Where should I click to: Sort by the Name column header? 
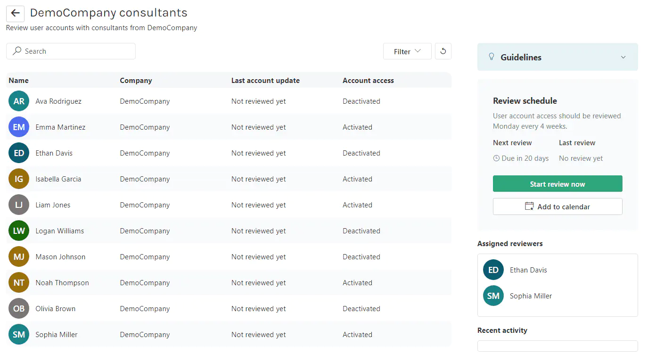(18, 80)
